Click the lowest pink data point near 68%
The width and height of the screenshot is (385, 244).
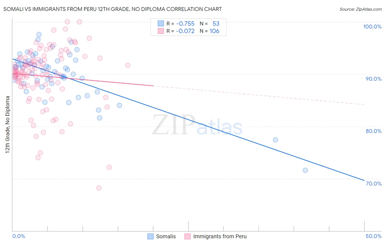click(99, 188)
